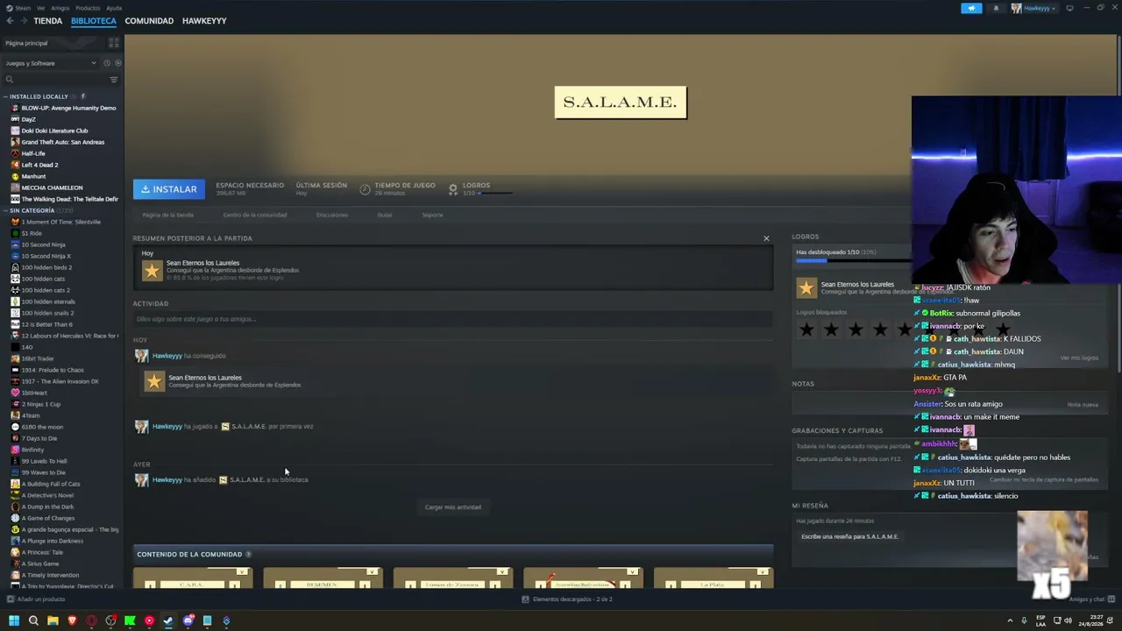The width and height of the screenshot is (1122, 631).
Task: Open the notifications bell icon
Action: pyautogui.click(x=996, y=8)
